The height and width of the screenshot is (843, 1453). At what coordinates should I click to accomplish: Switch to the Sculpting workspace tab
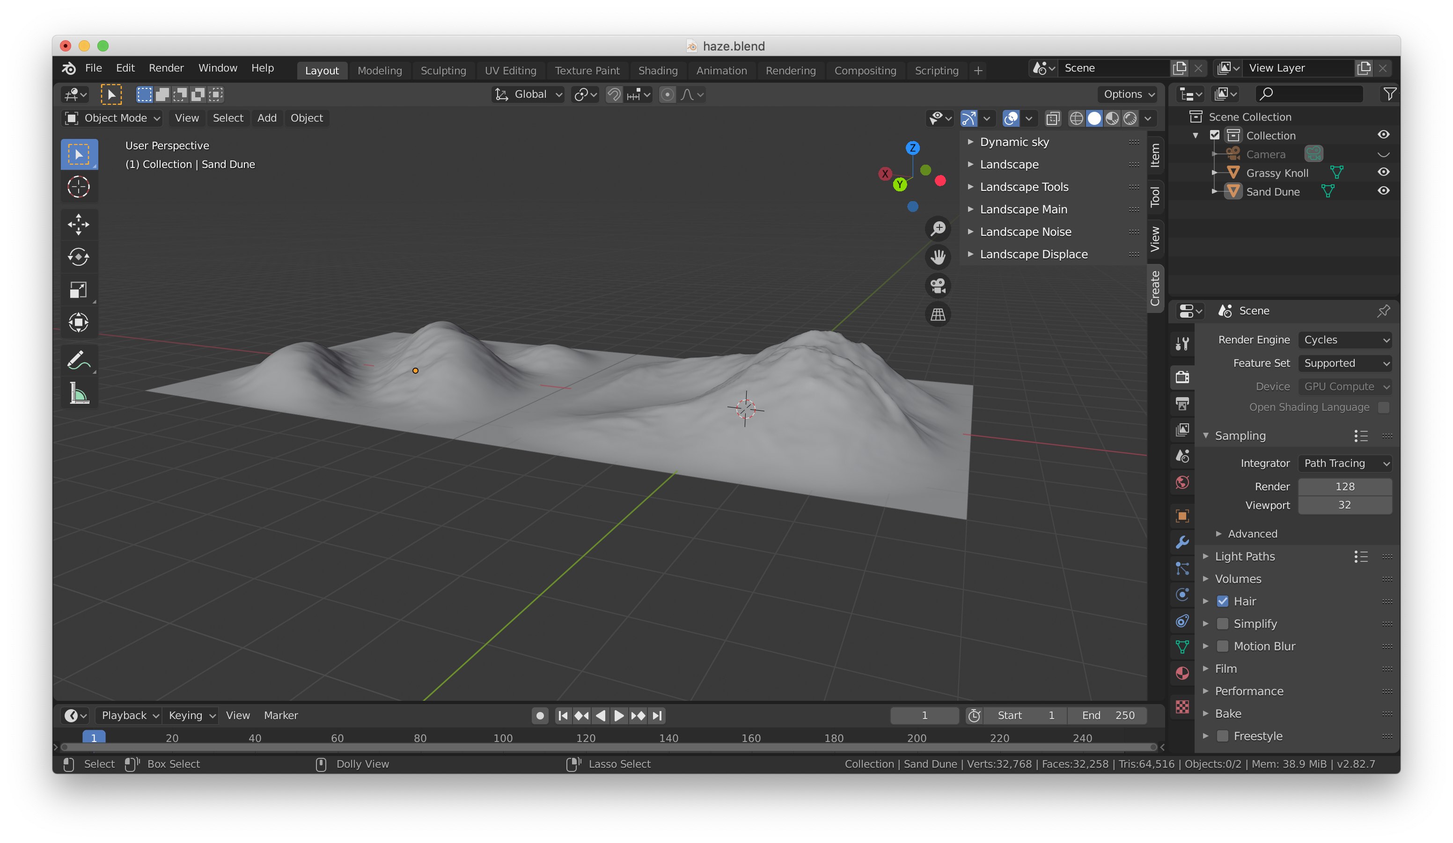[x=443, y=70]
